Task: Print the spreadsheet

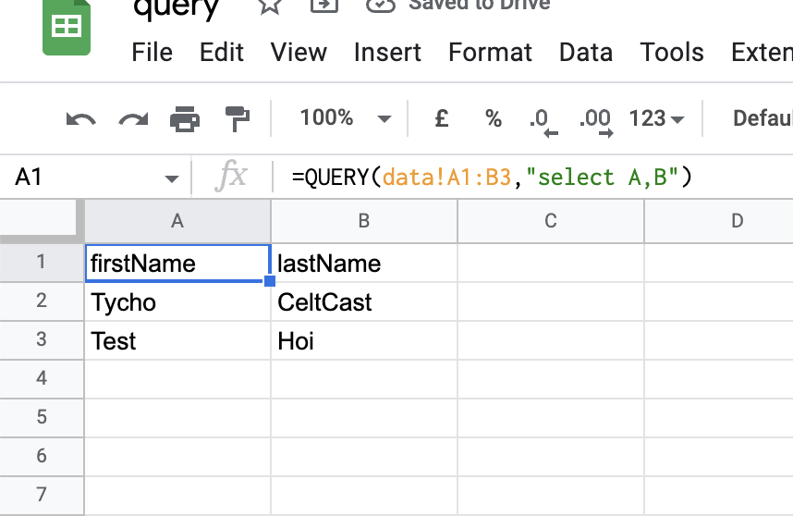Action: 185,119
